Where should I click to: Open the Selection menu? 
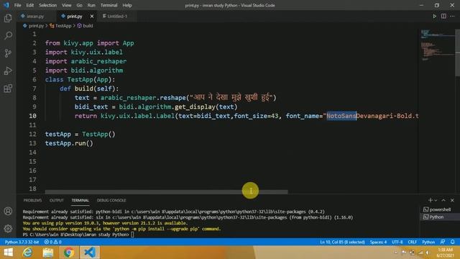click(48, 5)
